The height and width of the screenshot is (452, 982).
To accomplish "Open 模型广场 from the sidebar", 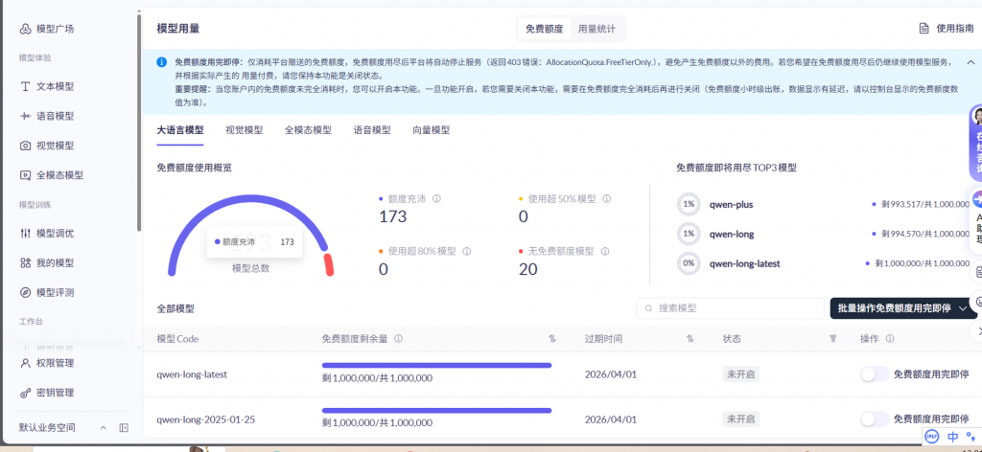I will click(48, 29).
